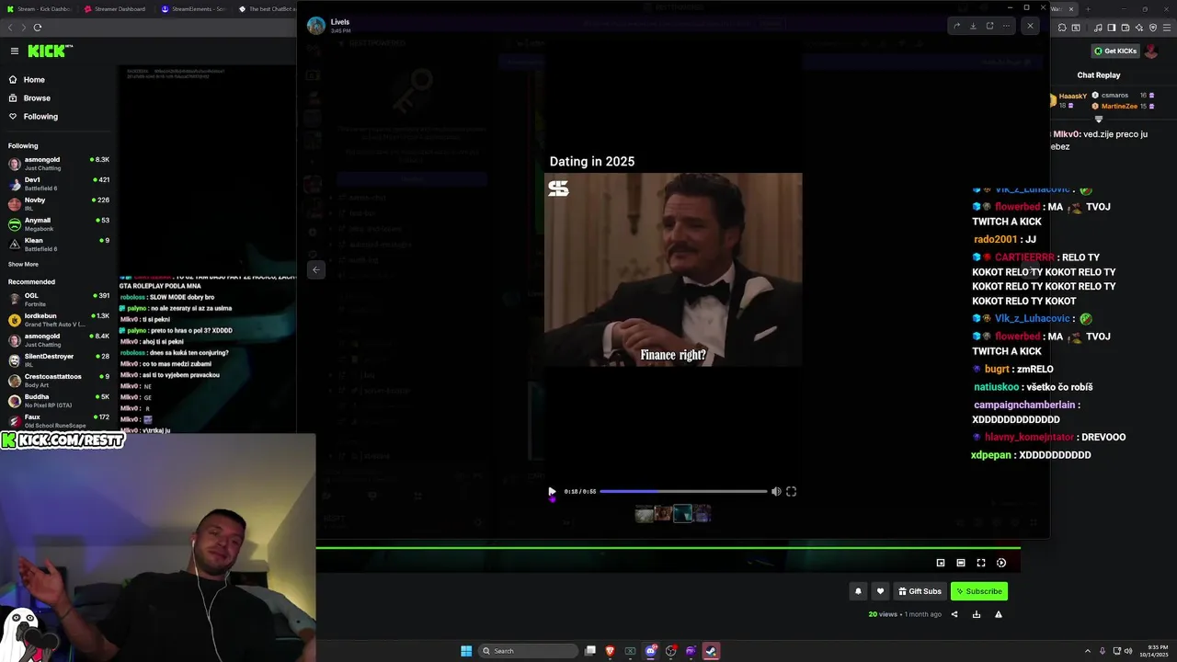Open lordkebun's recommended channel

click(x=58, y=320)
